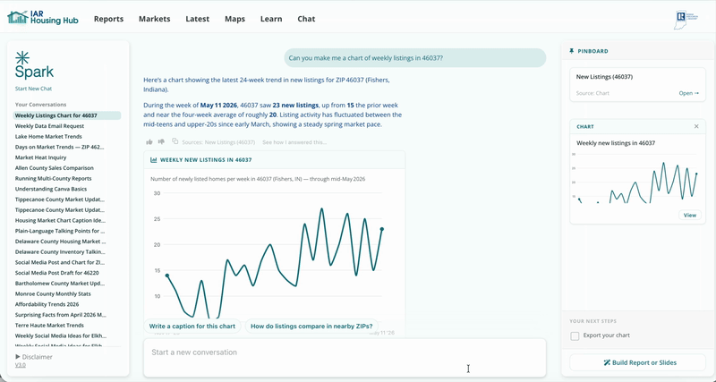This screenshot has height=382, width=716.
Task: Check the Export your chart checkbox
Action: click(x=575, y=335)
